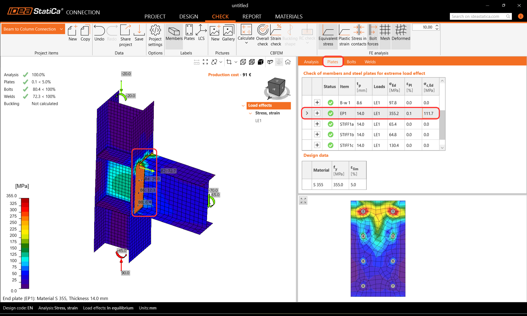The image size is (527, 316).
Task: Create a New picture
Action: pos(215,33)
